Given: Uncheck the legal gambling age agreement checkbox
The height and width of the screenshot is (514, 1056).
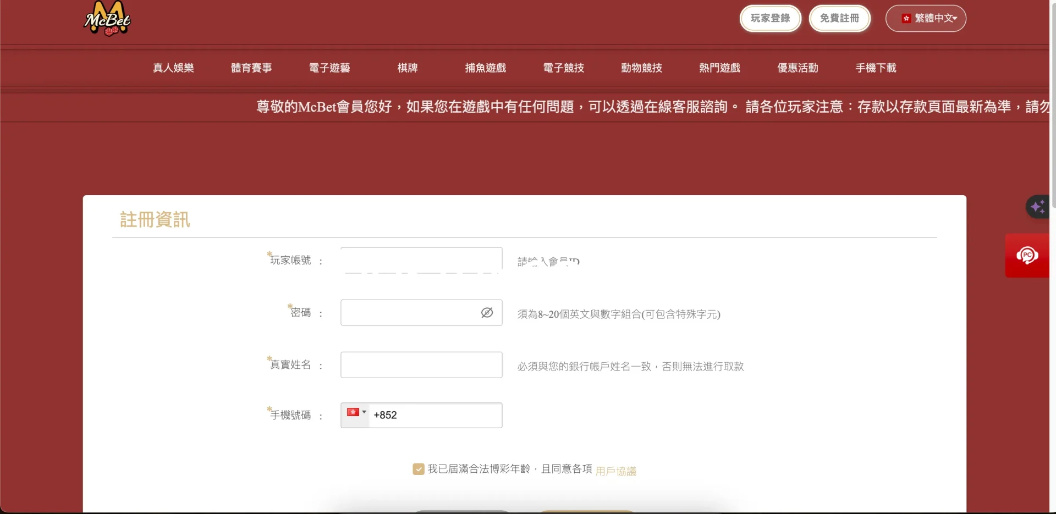Looking at the screenshot, I should pyautogui.click(x=419, y=469).
